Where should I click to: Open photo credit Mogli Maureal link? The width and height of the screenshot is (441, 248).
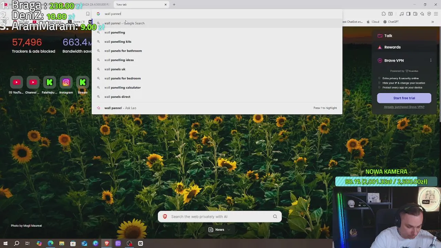[x=26, y=226]
